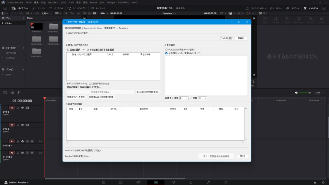329x185 pixels.
Task: Open the サウンドライブラリ panel
Action: point(77,8)
